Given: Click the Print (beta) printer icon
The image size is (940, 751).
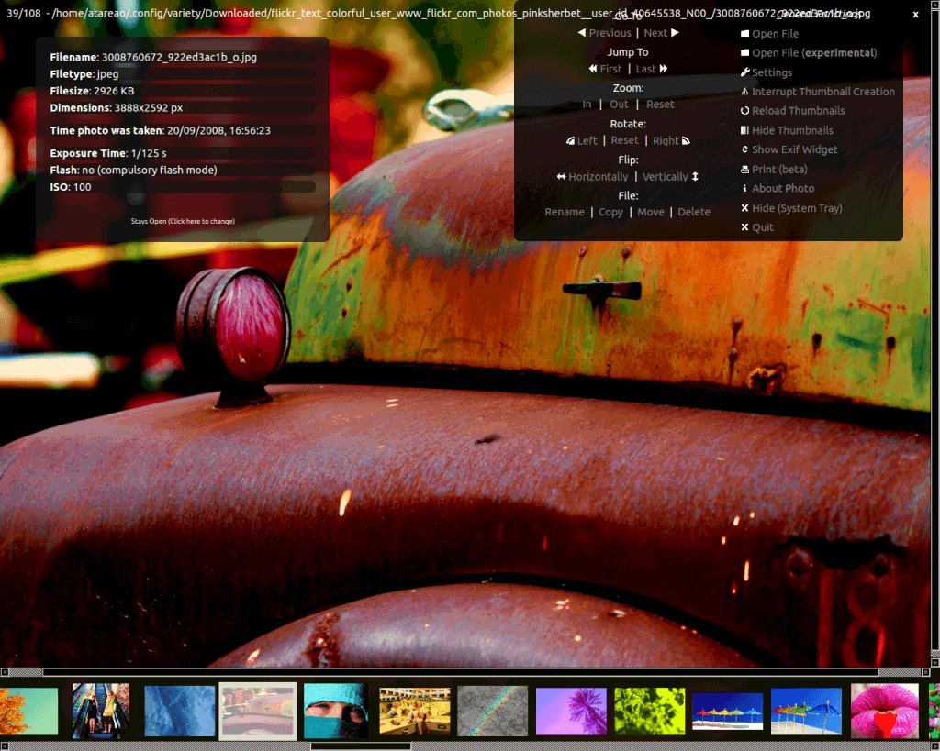Looking at the screenshot, I should (x=745, y=170).
